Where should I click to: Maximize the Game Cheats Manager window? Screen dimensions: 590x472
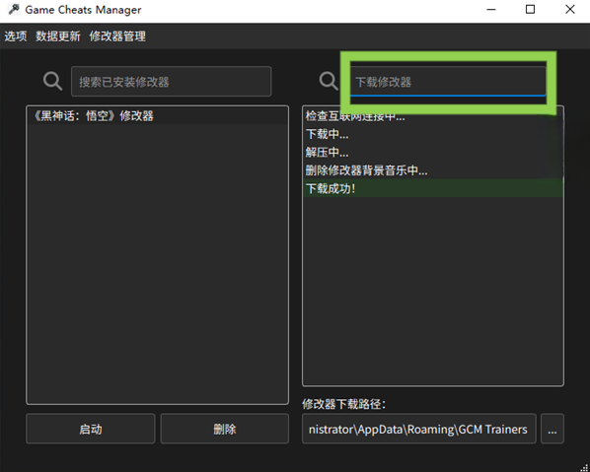(530, 10)
